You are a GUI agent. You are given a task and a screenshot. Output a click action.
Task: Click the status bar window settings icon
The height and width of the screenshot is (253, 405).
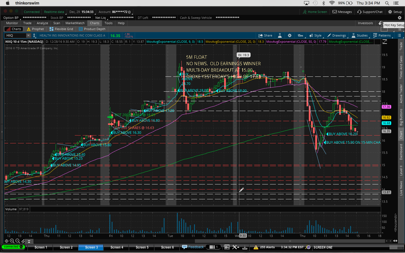pyautogui.click(x=227, y=247)
